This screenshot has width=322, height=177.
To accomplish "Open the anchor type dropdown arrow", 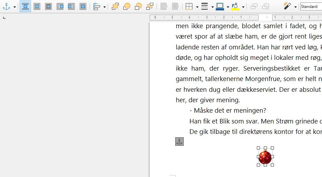I will 14,7.
